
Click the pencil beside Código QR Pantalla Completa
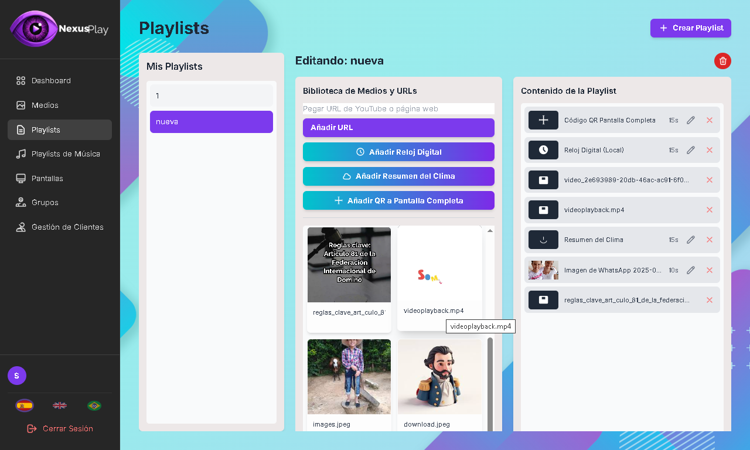690,120
